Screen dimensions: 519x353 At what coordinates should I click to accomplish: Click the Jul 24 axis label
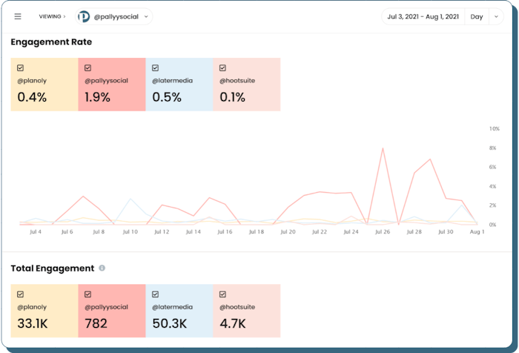click(351, 232)
